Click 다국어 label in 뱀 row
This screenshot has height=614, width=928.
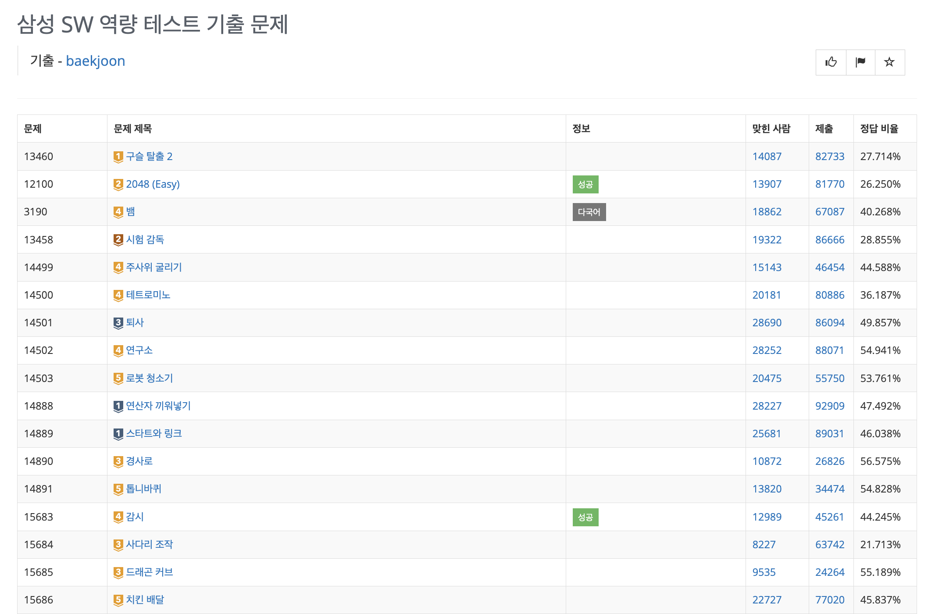tap(589, 212)
